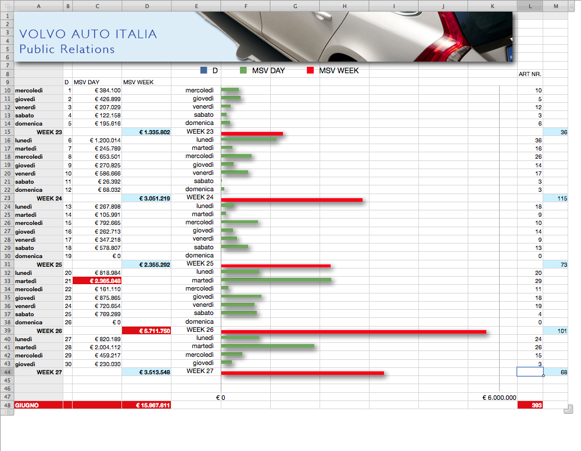Viewport: 581px width, 451px height.
Task: Select column header D
Action: [146, 5]
